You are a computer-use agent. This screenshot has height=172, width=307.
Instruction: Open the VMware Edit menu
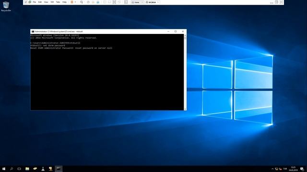point(40,2)
